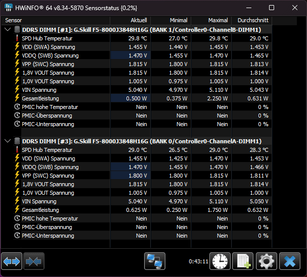307x277 pixels.
Task: Select VDD (SWA) Spannung row in DIMM [#3]
Action: tap(142, 158)
